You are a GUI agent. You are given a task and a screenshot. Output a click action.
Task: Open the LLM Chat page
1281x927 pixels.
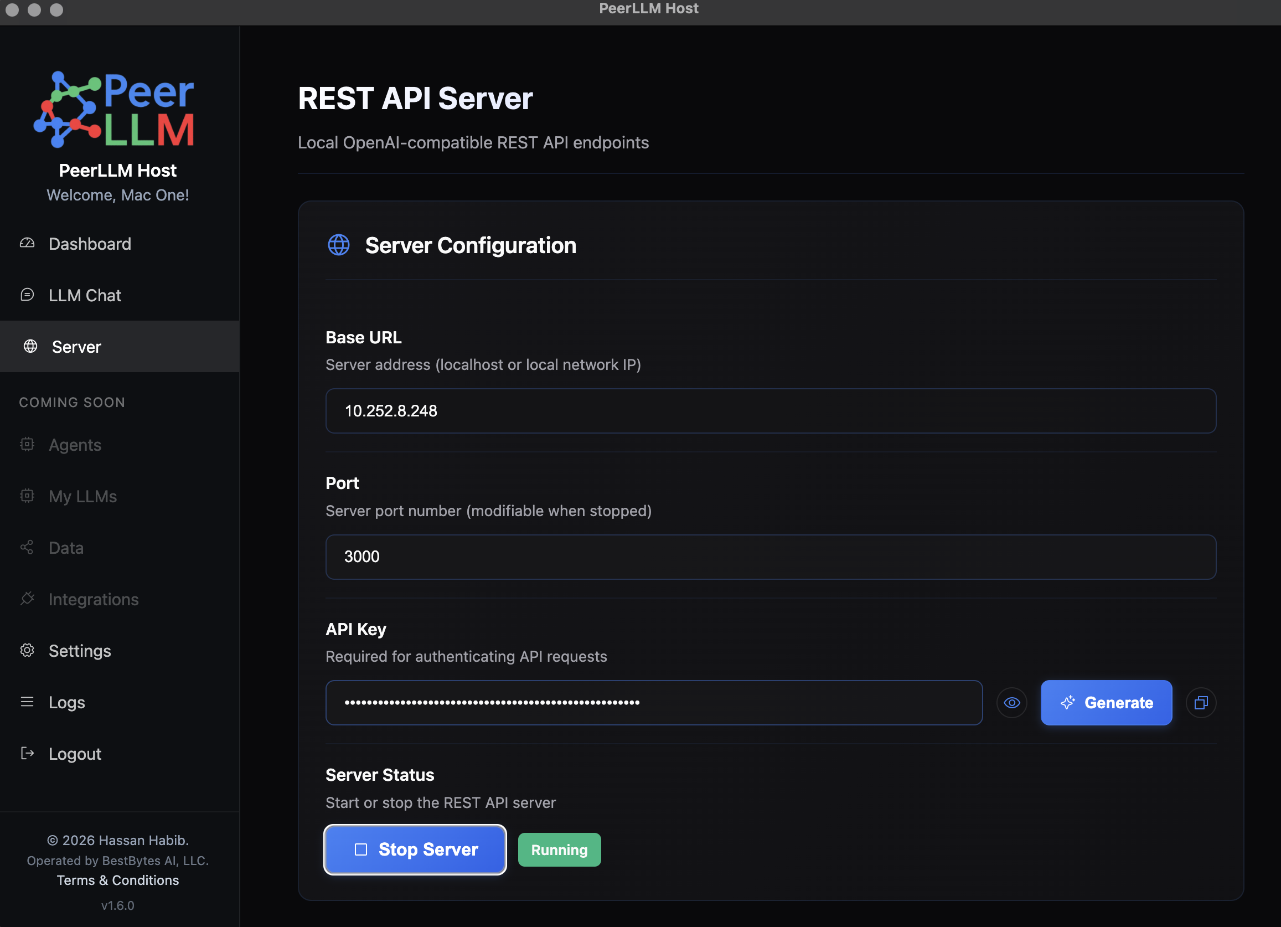tap(120, 295)
